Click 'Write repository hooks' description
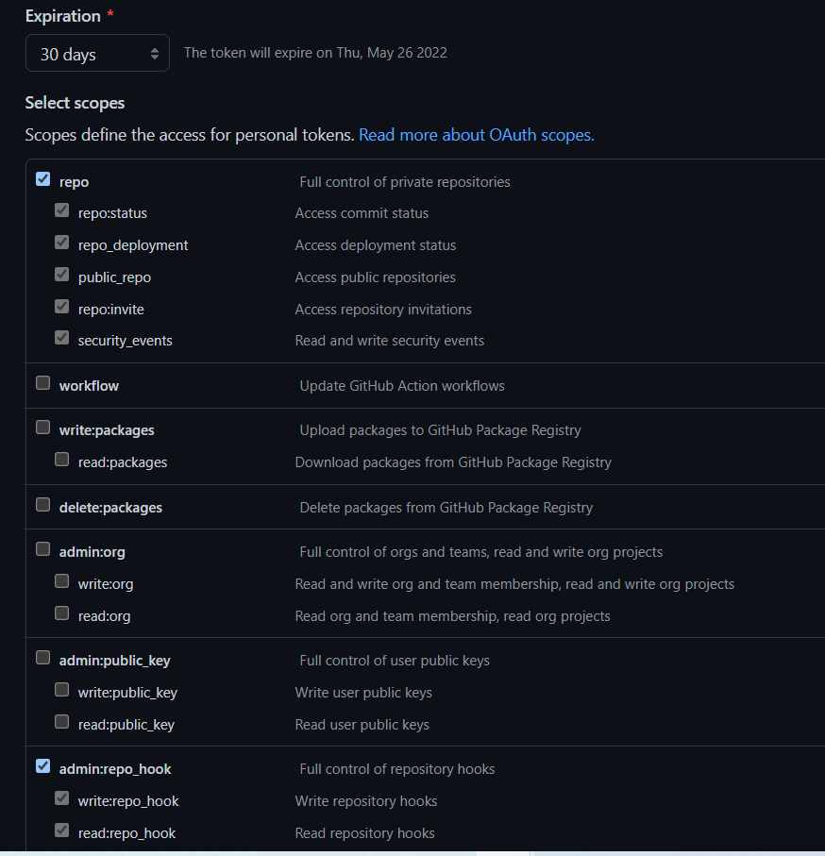Image resolution: width=825 pixels, height=856 pixels. pyautogui.click(x=366, y=801)
